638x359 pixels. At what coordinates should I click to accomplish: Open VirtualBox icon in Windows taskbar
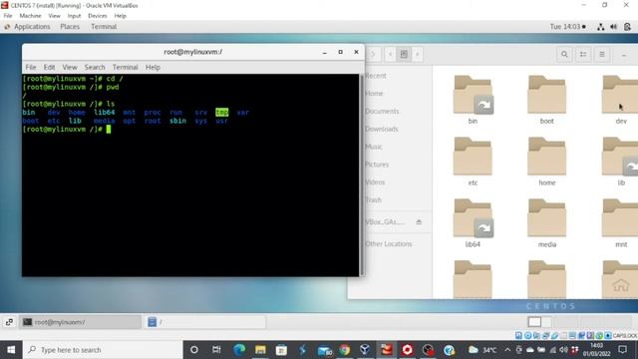pos(365,350)
